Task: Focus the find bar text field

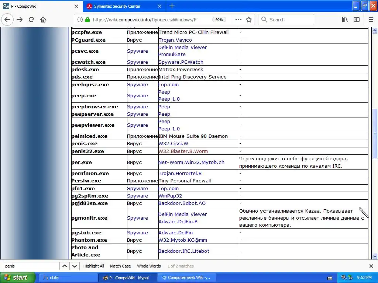Action: click(31, 266)
